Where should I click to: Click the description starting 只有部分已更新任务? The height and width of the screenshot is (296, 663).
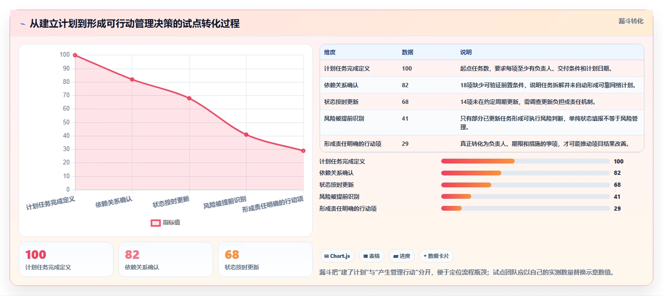point(548,123)
